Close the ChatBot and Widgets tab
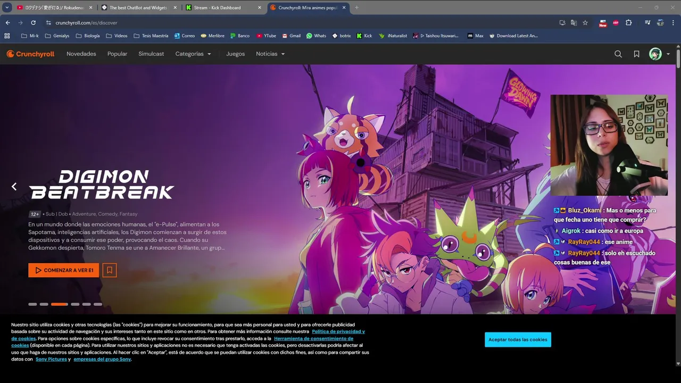The height and width of the screenshot is (383, 681). tap(175, 7)
